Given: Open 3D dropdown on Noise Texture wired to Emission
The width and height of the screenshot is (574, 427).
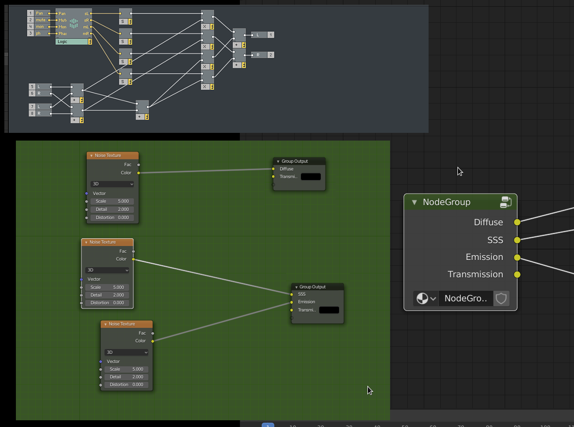Looking at the screenshot, I should [x=126, y=352].
